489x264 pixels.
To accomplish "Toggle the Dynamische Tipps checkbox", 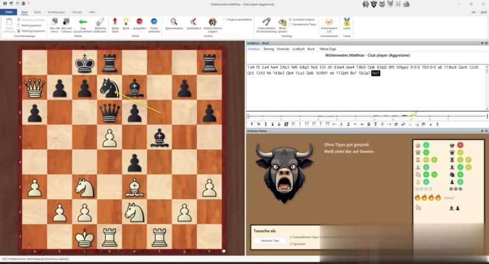I will click(290, 24).
